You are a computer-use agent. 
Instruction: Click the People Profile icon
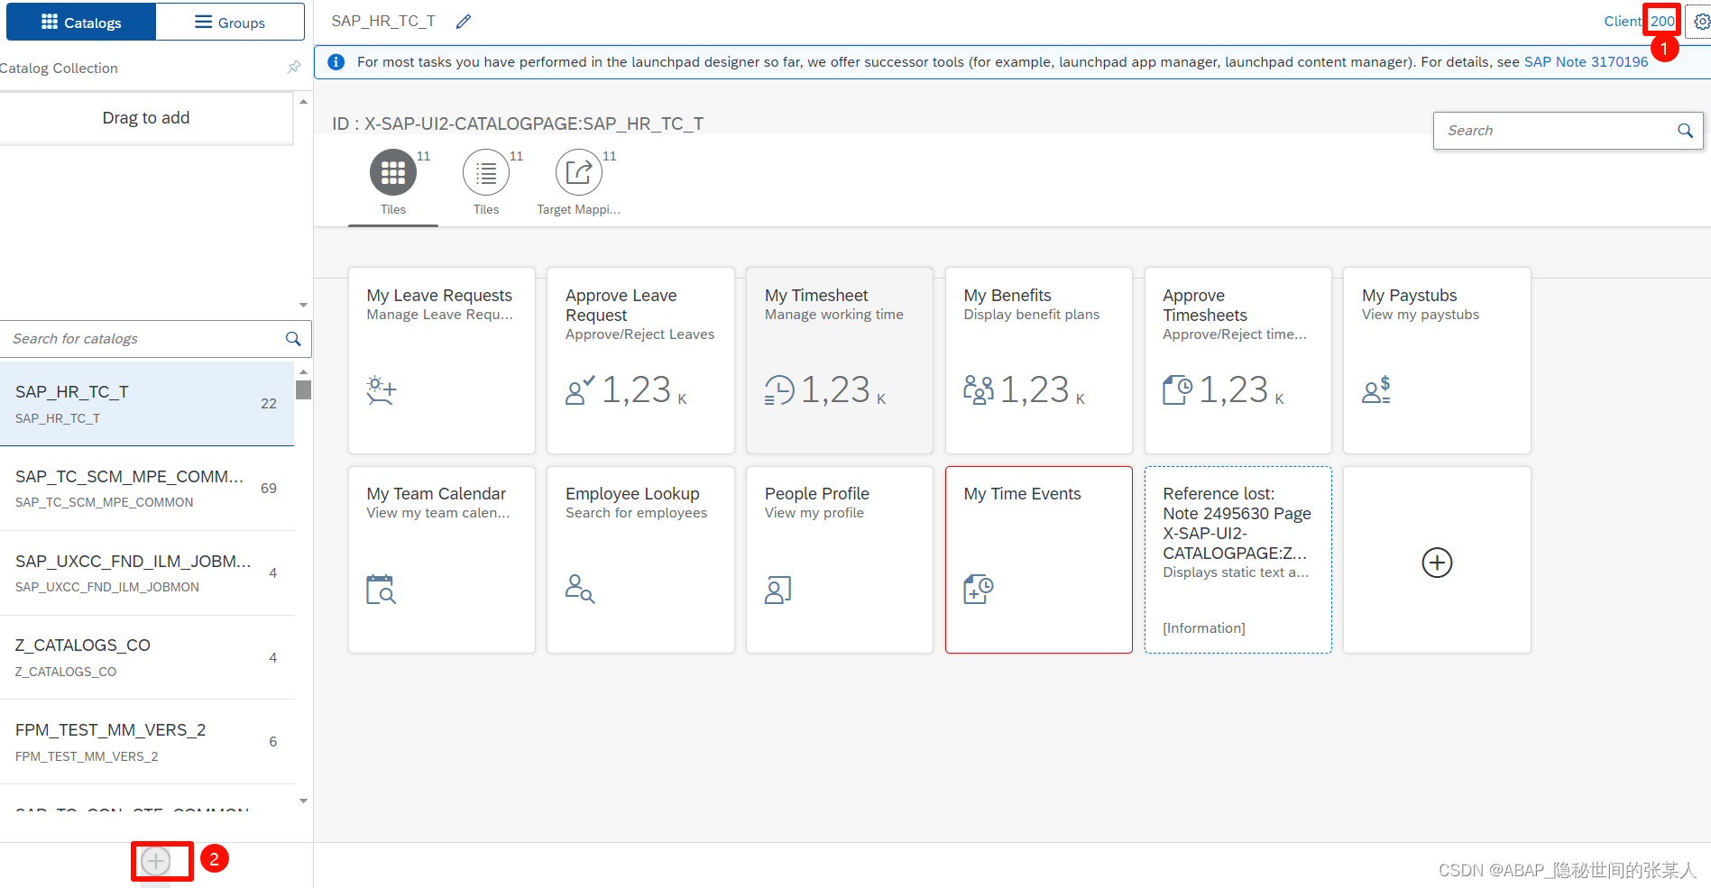click(x=777, y=589)
